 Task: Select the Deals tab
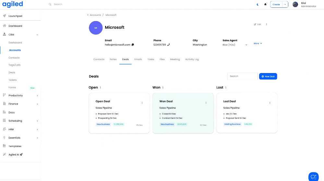pyautogui.click(x=126, y=59)
